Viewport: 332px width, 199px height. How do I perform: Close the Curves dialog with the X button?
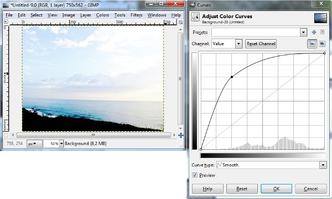click(x=321, y=4)
